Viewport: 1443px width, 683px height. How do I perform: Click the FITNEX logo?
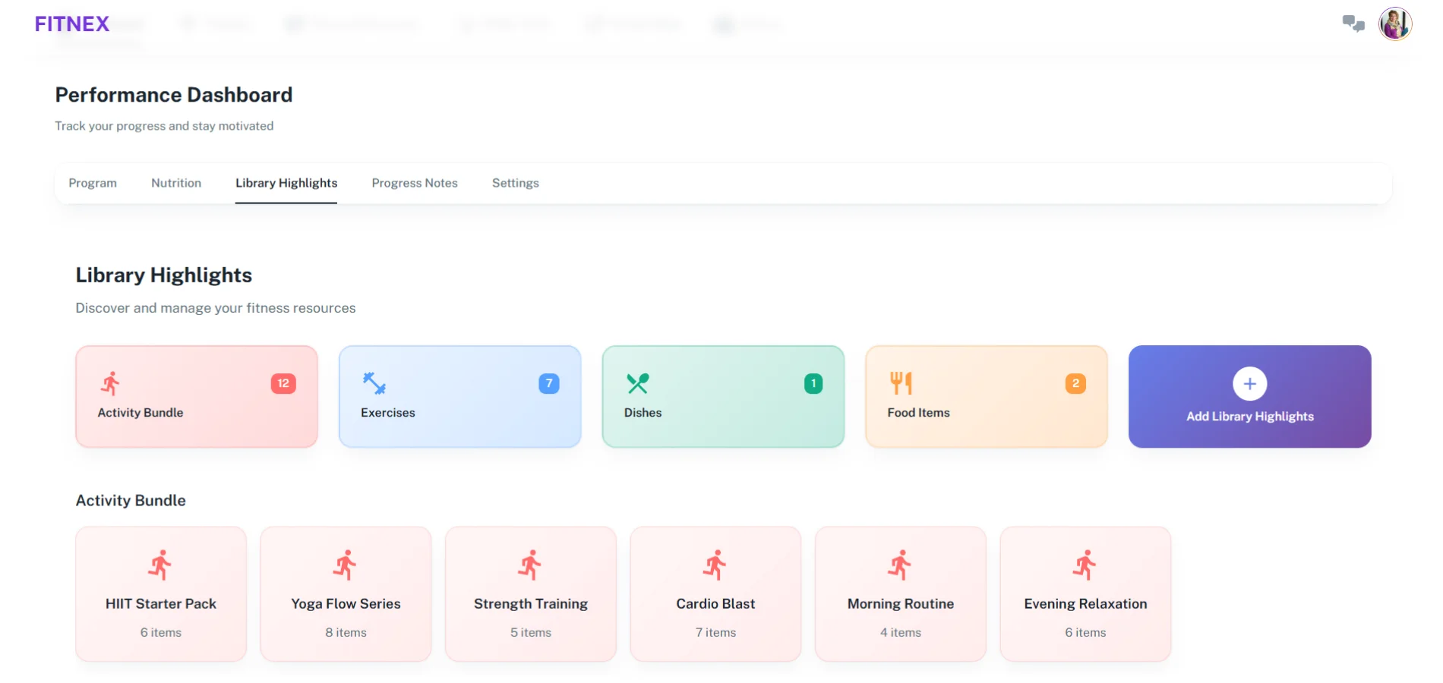[x=72, y=24]
